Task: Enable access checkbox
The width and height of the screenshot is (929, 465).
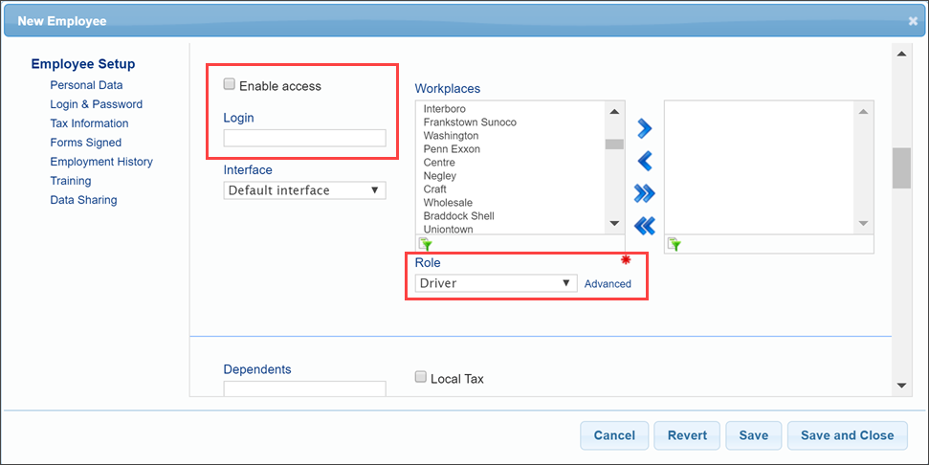Action: coord(230,85)
